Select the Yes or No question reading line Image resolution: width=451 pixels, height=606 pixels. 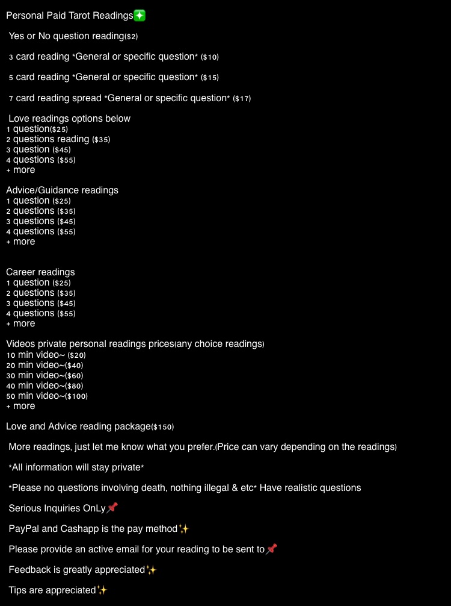click(73, 36)
